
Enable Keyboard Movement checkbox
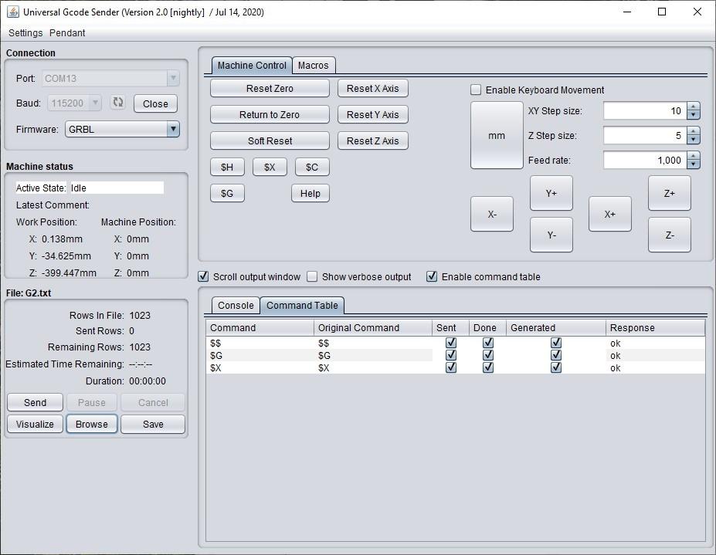click(476, 90)
